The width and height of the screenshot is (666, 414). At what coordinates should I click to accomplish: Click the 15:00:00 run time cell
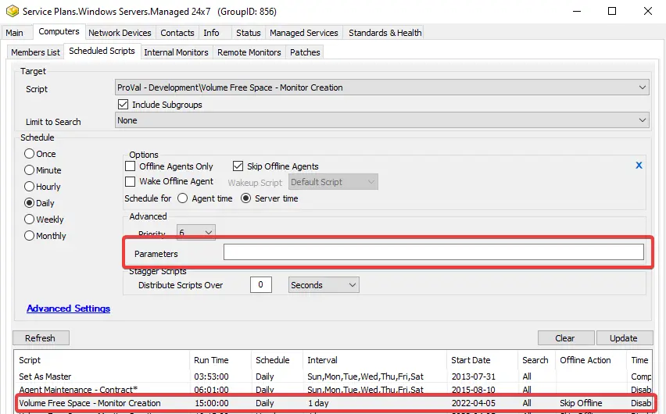coord(212,403)
